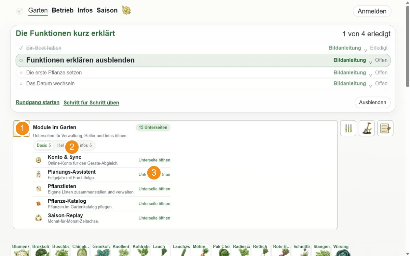Screen dimensions: 410x256
Task: Open the Saison tab
Action: [107, 10]
